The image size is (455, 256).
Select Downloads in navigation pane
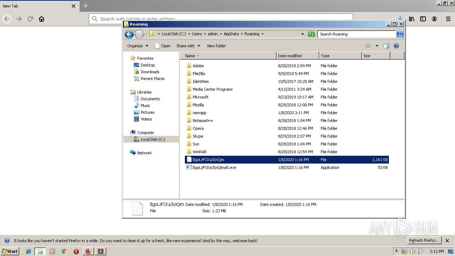point(150,72)
